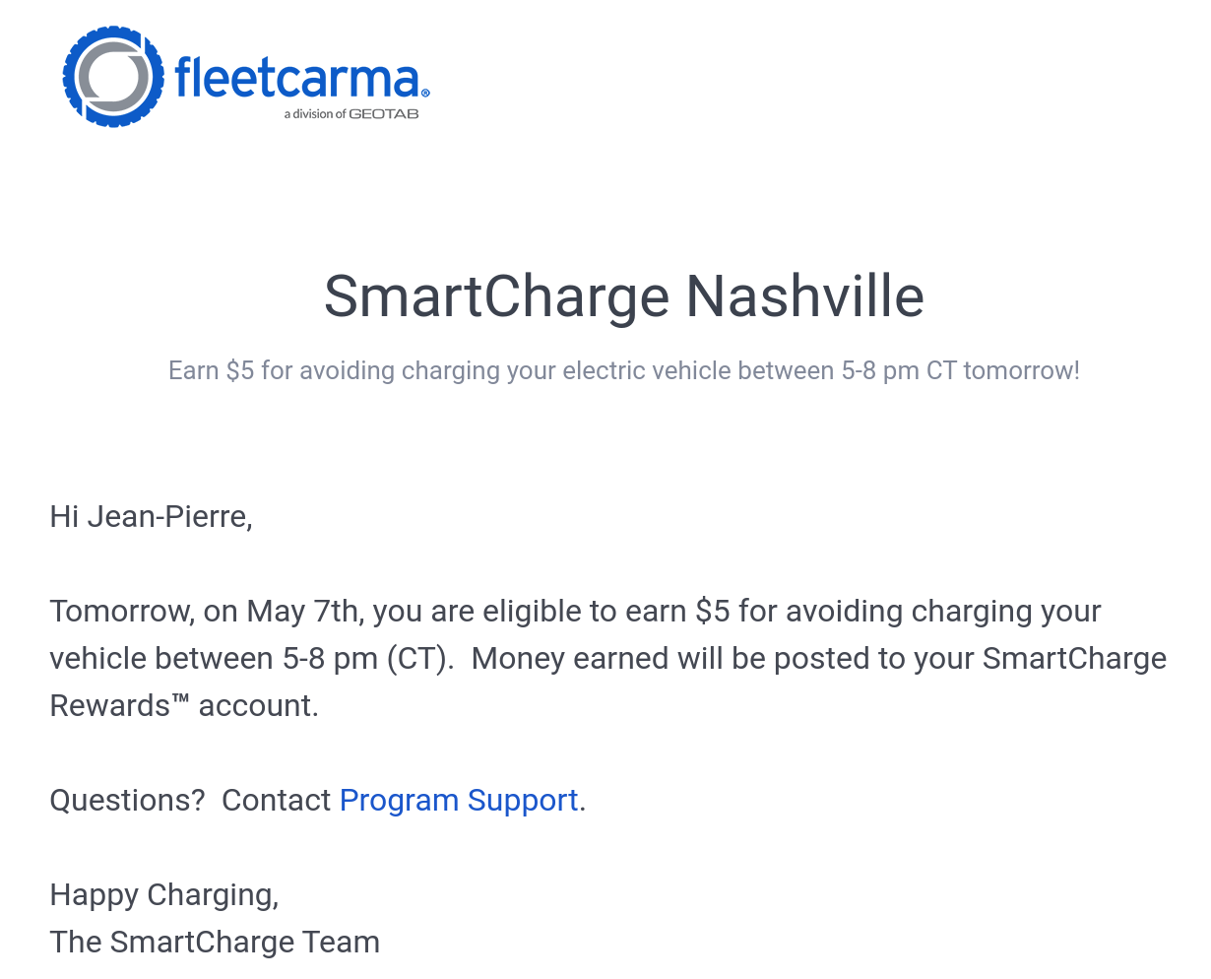This screenshot has width=1211, height=979.
Task: Click the word "SmartCharge" in the heading
Action: (x=496, y=296)
